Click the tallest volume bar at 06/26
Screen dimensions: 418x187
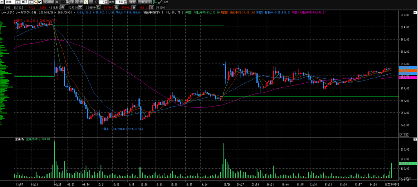coord(224,161)
